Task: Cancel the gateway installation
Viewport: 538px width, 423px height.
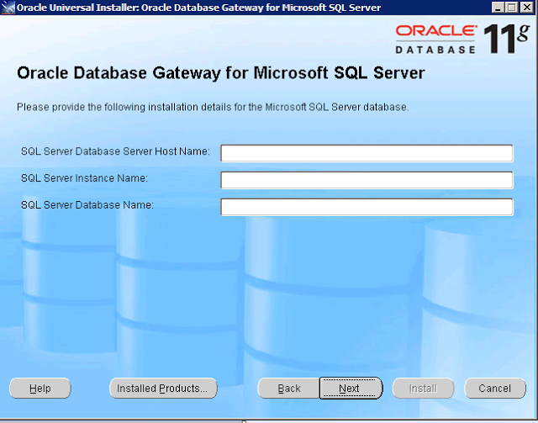Action: (x=495, y=389)
